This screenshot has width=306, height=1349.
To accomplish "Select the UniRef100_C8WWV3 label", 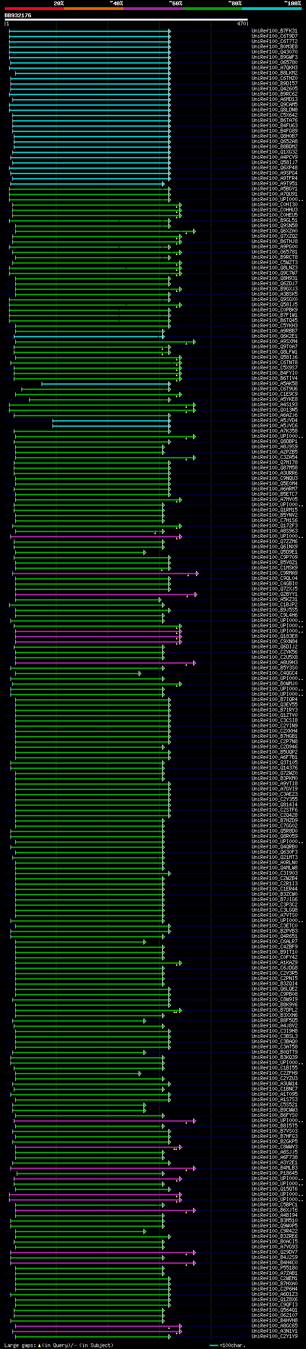I will (274, 1146).
